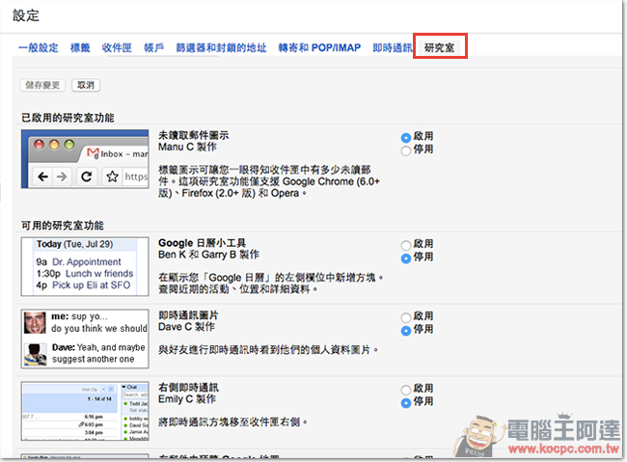Click the 未讀取郵件圖示 title text

point(194,135)
